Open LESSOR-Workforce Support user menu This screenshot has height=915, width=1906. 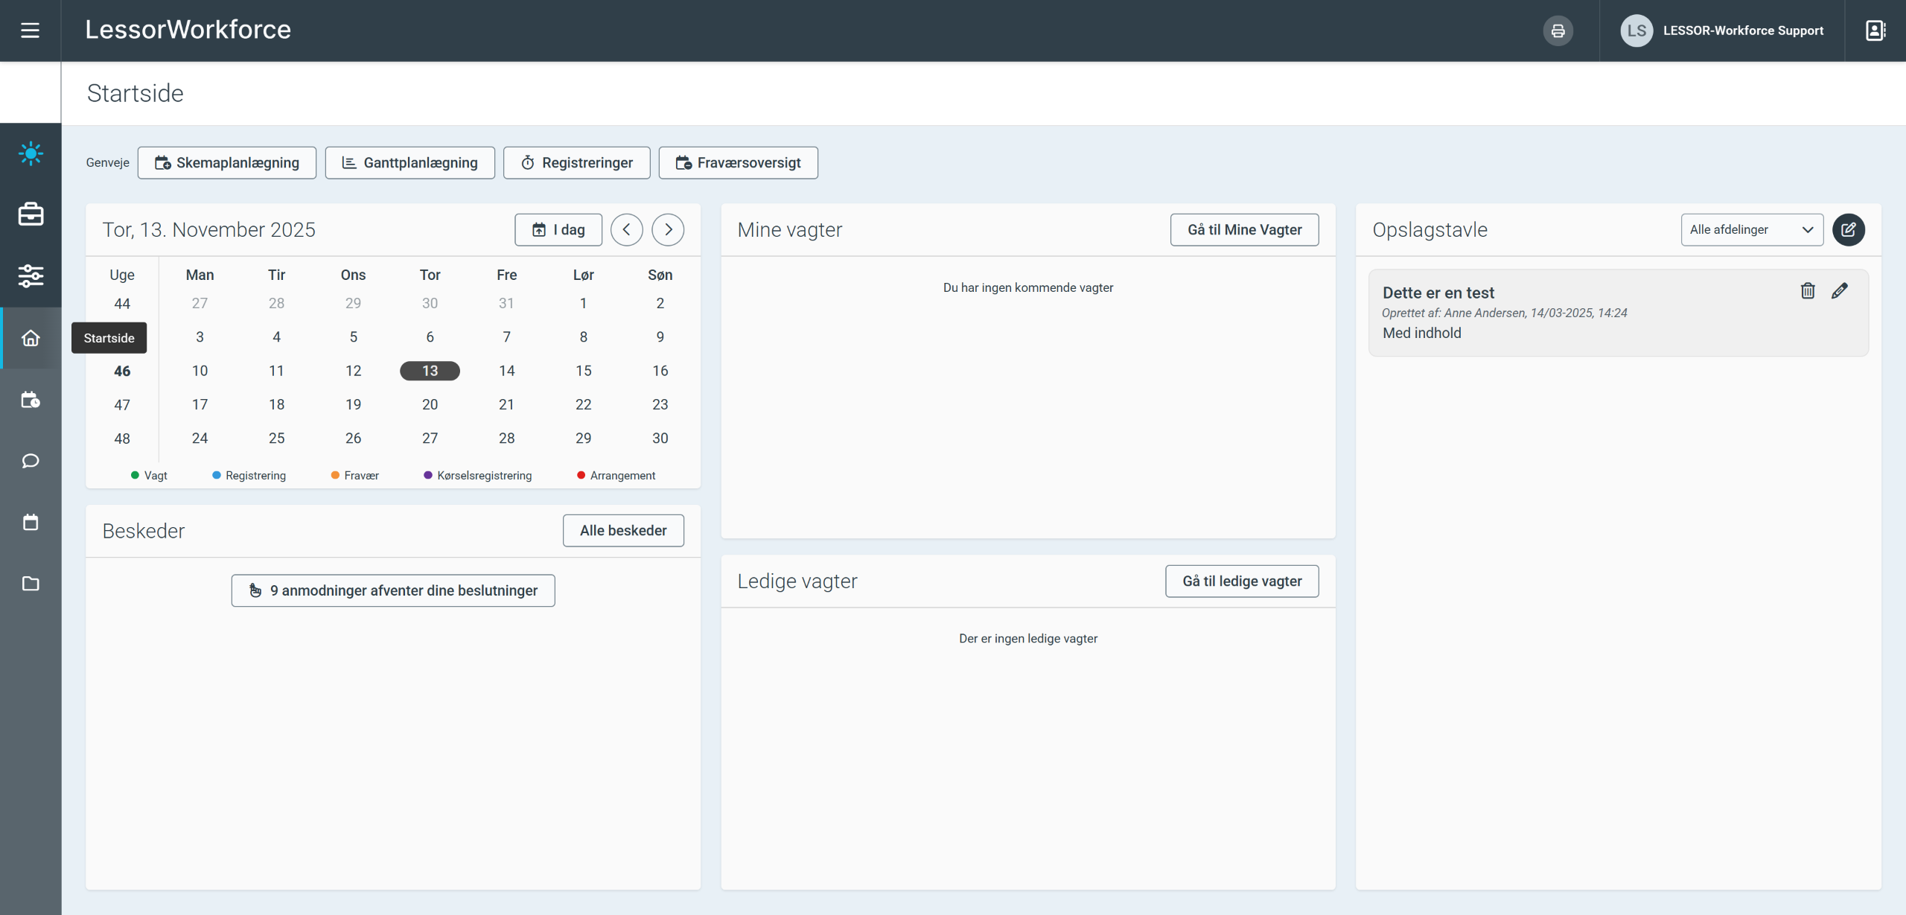coord(1722,31)
